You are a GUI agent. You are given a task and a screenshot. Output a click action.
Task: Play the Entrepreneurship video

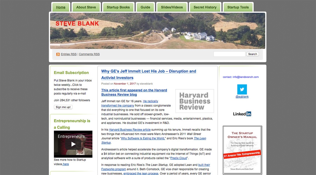click(73, 144)
